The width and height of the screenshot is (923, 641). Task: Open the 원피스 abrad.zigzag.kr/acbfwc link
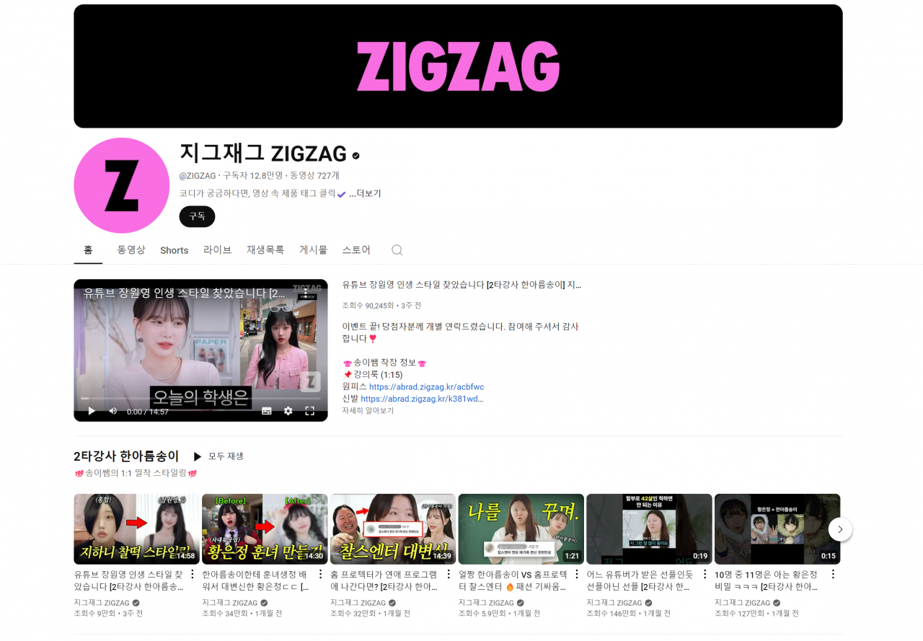[426, 387]
